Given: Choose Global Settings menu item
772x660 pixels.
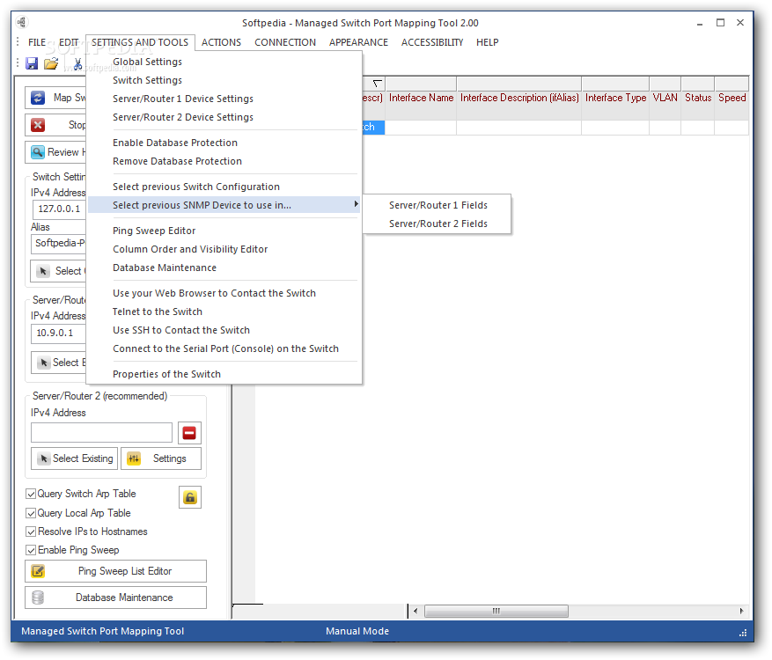Looking at the screenshot, I should coord(224,62).
